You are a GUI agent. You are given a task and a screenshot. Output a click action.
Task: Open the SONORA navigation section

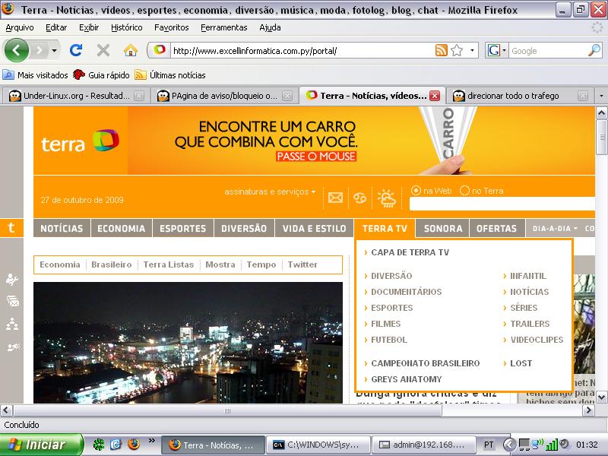(x=443, y=229)
